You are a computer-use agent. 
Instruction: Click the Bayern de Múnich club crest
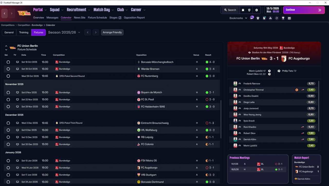[139, 92]
